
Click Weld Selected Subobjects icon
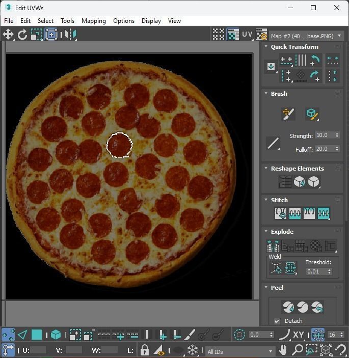[290, 268]
